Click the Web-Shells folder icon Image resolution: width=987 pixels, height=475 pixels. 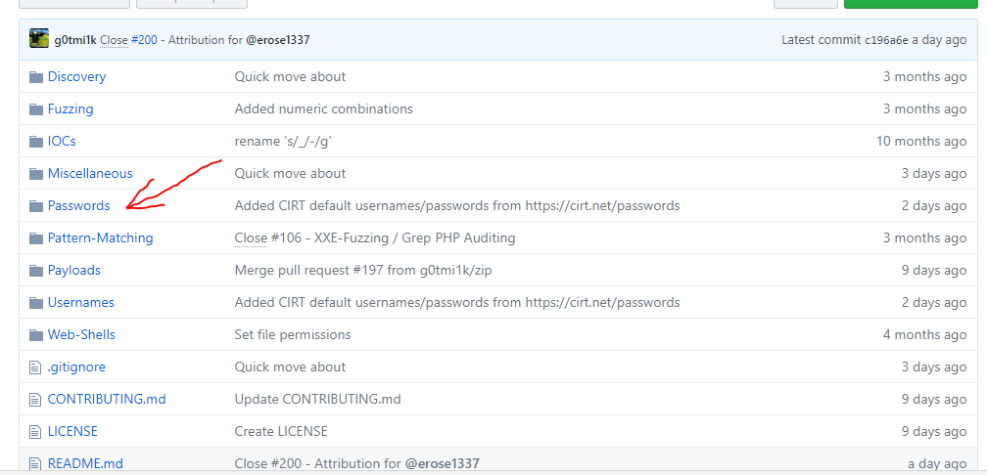pyautogui.click(x=36, y=335)
